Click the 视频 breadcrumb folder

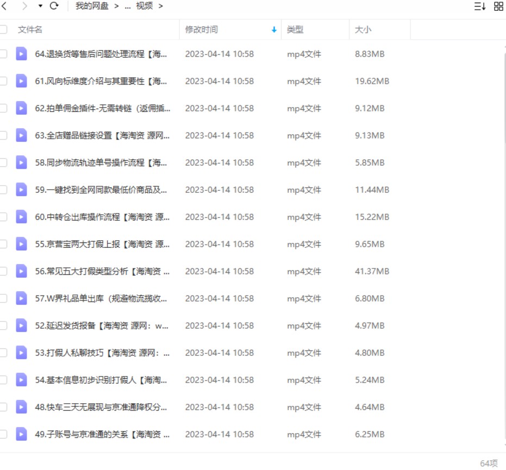(x=144, y=6)
